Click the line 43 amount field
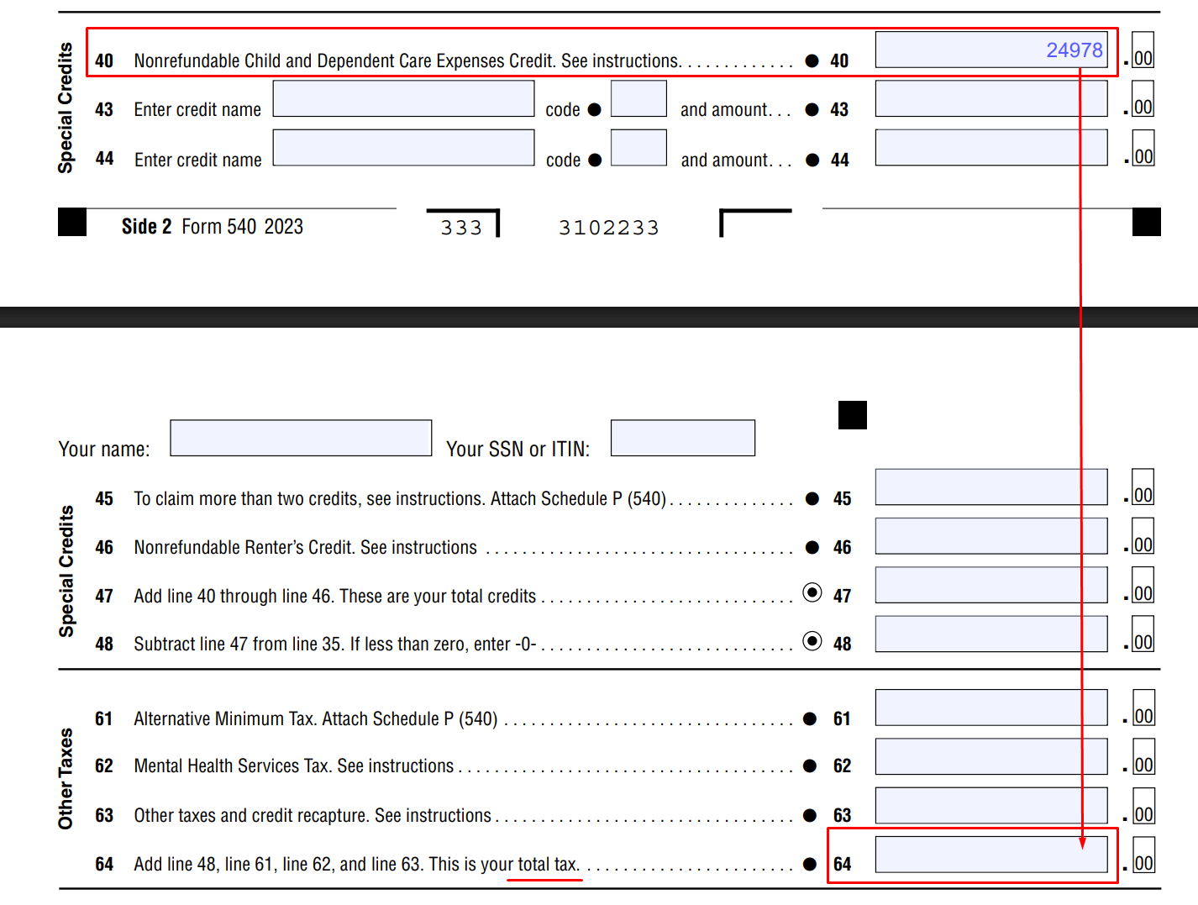 [991, 98]
